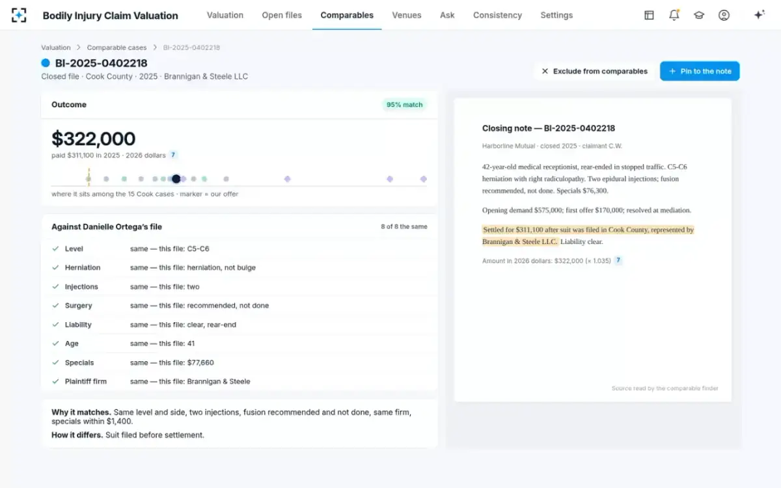781x488 pixels.
Task: Go to the Venues tab
Action: 407,15
